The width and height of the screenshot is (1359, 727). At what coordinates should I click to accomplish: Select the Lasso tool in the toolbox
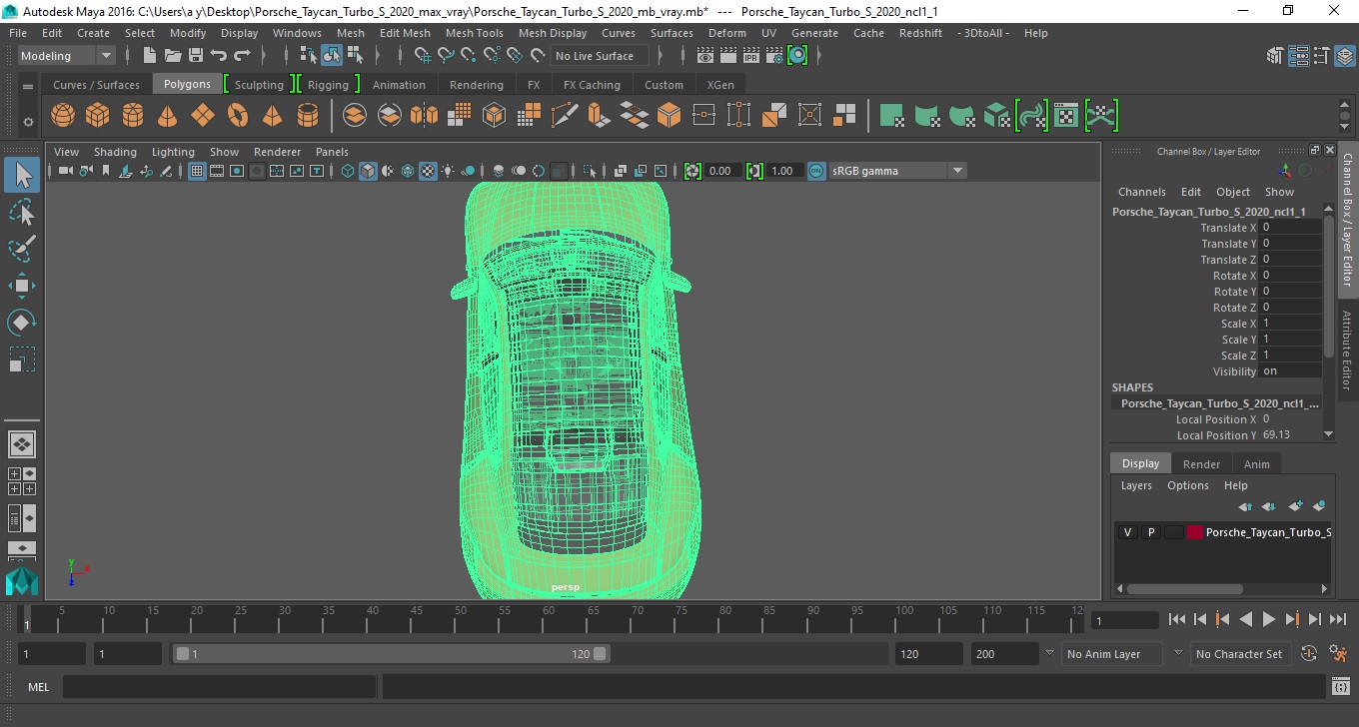[22, 212]
